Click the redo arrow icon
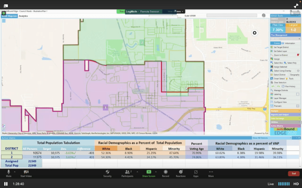The width and height of the screenshot is (302, 188). [278, 86]
